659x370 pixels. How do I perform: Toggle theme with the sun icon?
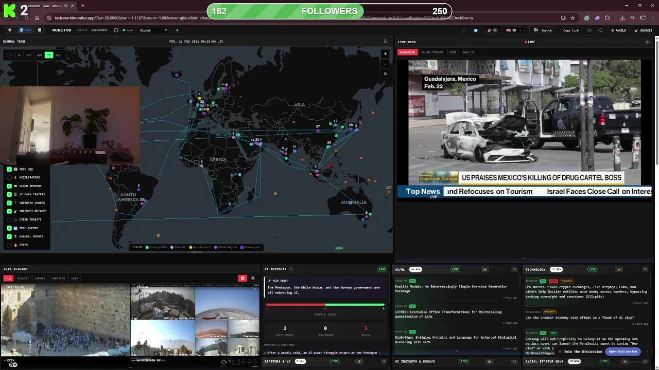tap(589, 30)
